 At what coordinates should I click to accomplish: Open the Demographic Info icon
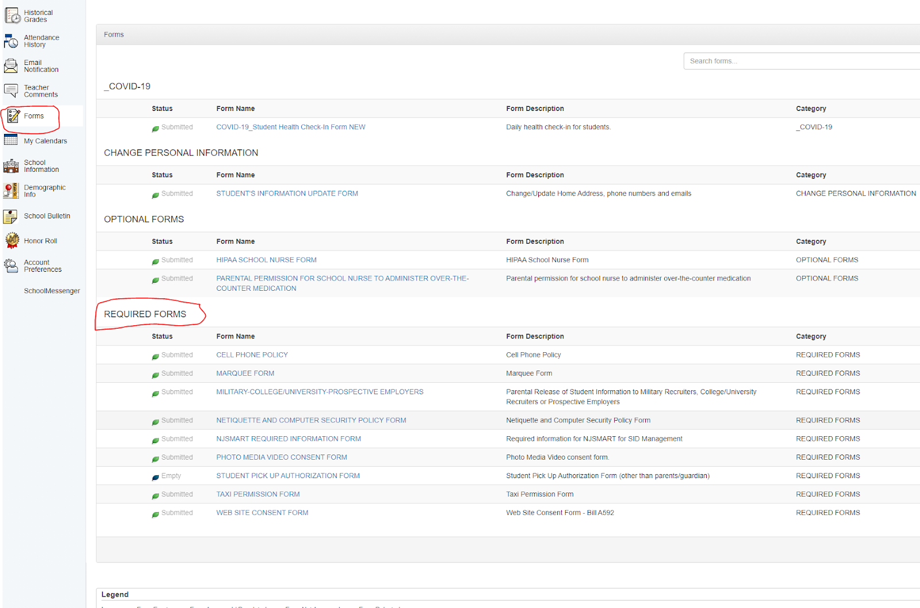11,191
